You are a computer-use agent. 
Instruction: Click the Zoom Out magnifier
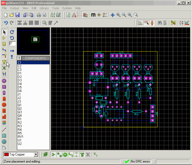tap(124, 15)
